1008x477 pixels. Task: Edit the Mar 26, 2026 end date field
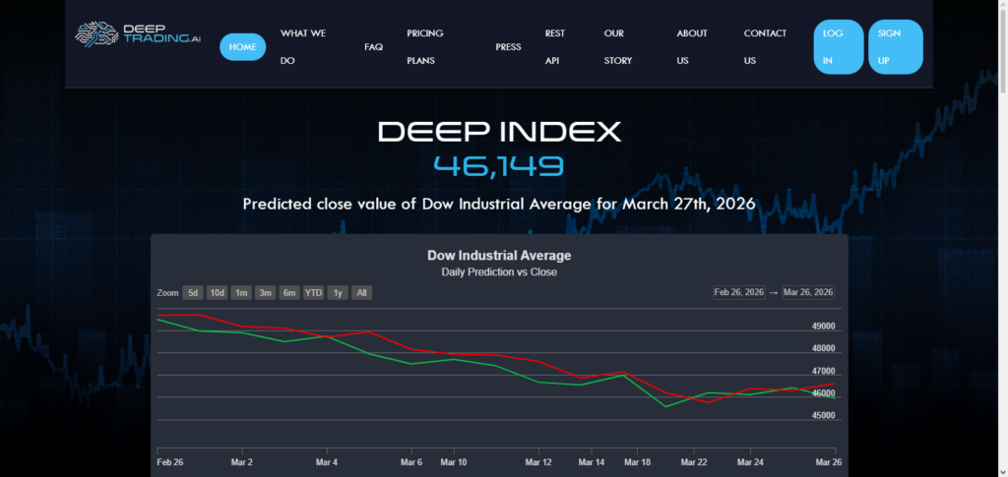click(x=808, y=293)
